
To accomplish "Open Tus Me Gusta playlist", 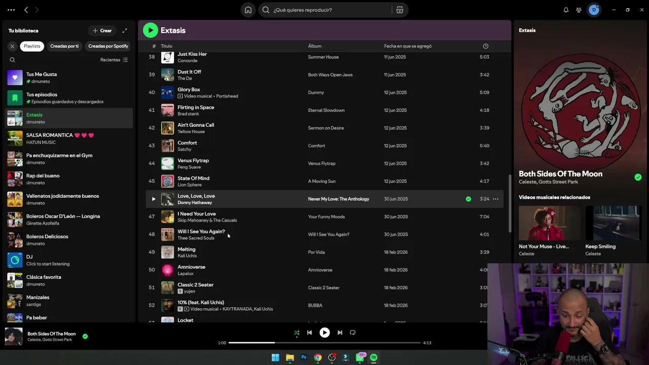I will [x=69, y=78].
